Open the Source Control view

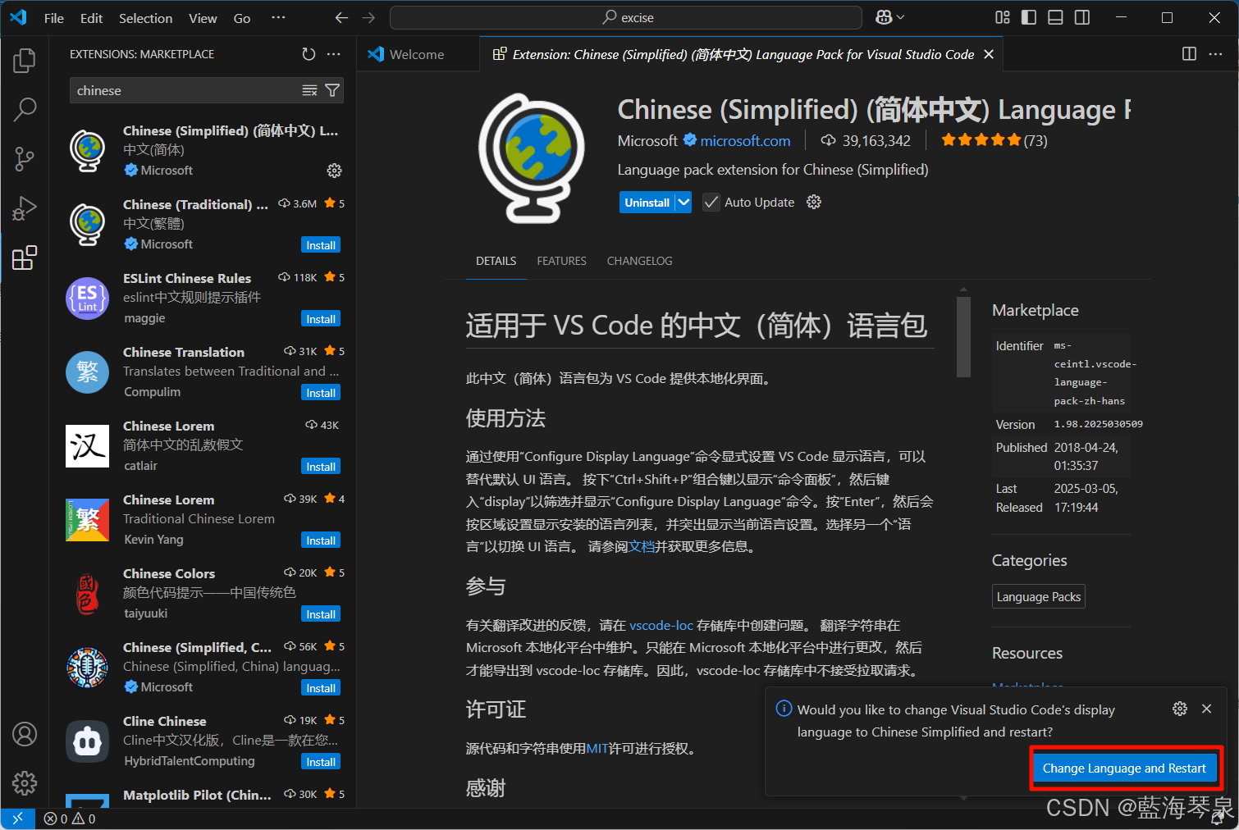coord(25,159)
